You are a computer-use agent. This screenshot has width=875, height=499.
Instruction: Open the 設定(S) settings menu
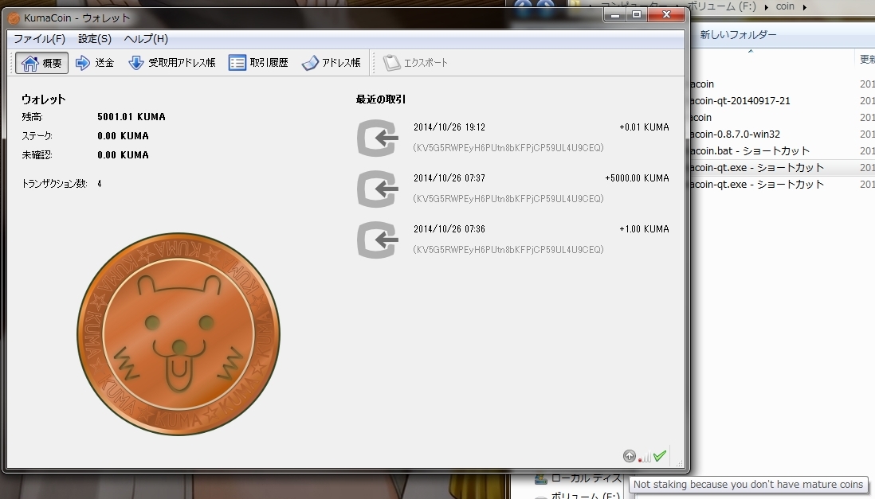tap(95, 39)
